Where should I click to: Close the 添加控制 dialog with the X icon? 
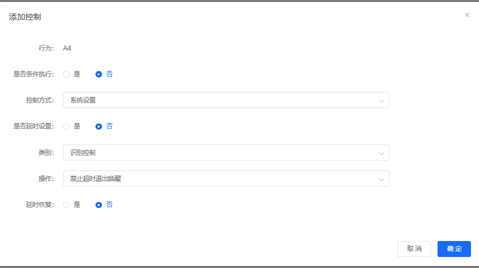467,15
